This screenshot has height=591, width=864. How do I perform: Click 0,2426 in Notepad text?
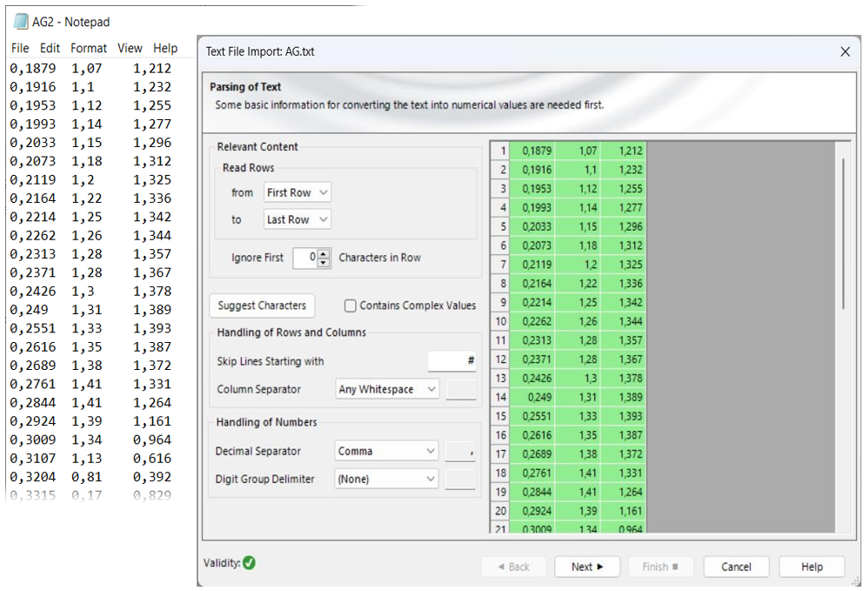[x=32, y=291]
